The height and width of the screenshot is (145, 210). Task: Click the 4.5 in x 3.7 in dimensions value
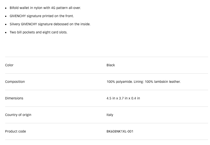pyautogui.click(x=123, y=98)
